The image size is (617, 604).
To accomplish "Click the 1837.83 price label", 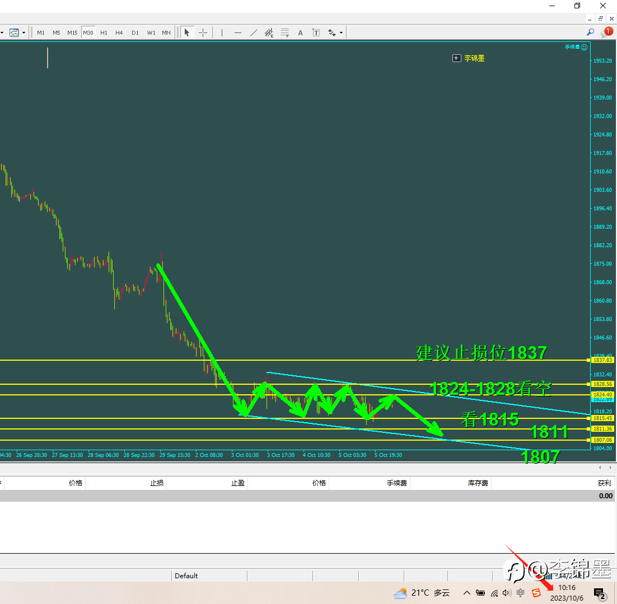I will tap(602, 360).
